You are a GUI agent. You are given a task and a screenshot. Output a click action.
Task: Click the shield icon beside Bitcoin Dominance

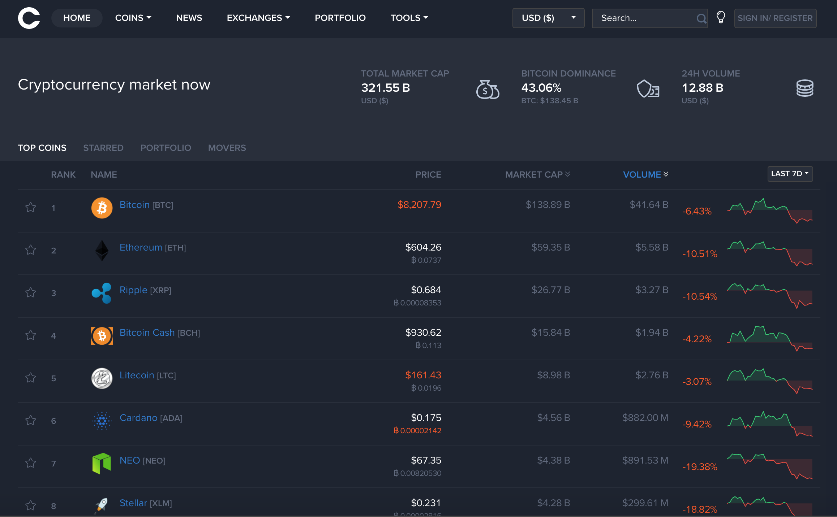tap(649, 90)
